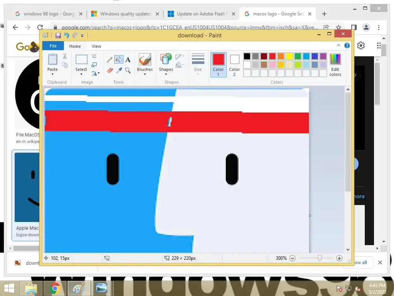Click the Save icon in Paint title bar
394x296 pixels.
[x=58, y=35]
